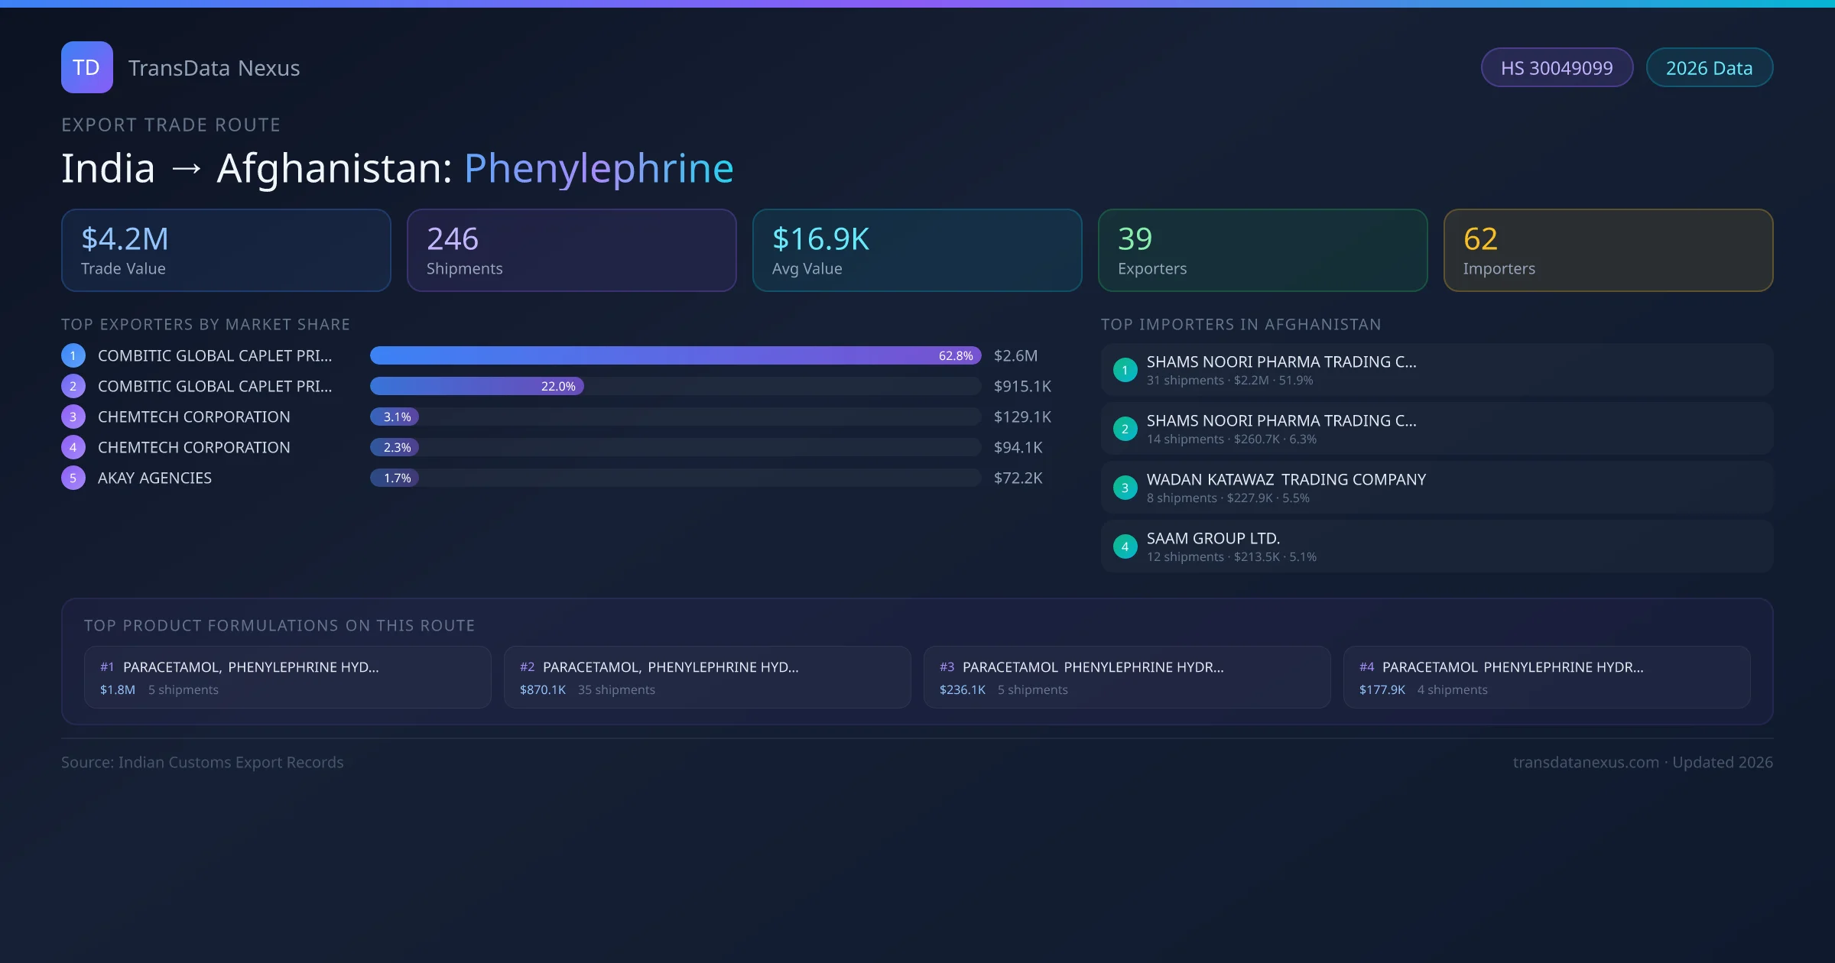Click importer badge 2 for SHAMS NOORI PHARMA
Image resolution: width=1835 pixels, height=963 pixels.
(1125, 428)
